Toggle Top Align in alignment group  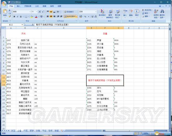[48, 12]
